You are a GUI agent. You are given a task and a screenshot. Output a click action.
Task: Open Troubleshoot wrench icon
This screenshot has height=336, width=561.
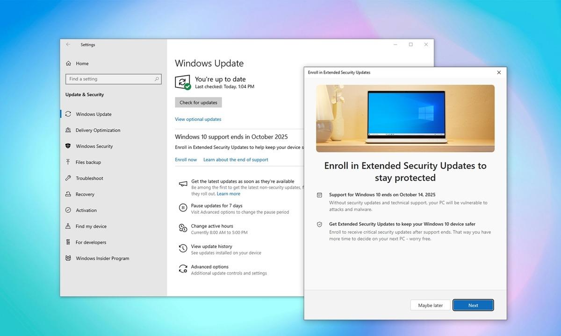point(68,178)
